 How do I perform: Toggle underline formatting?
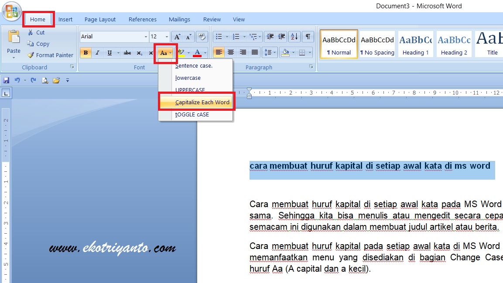tap(109, 53)
